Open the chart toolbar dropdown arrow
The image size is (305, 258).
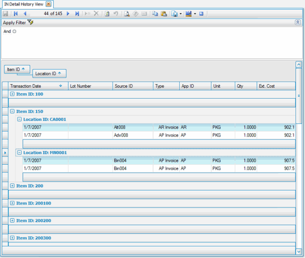click(x=195, y=14)
